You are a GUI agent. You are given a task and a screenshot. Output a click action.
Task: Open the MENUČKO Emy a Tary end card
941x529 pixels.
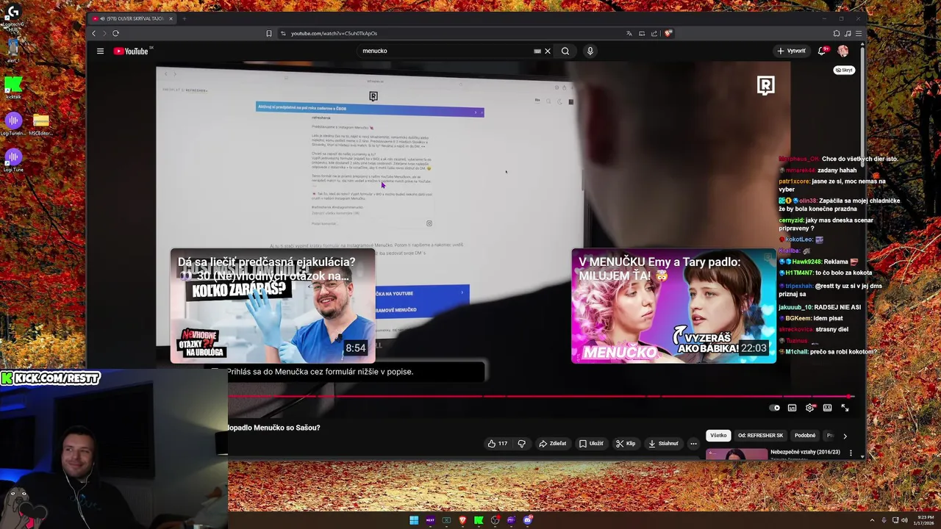coord(673,306)
